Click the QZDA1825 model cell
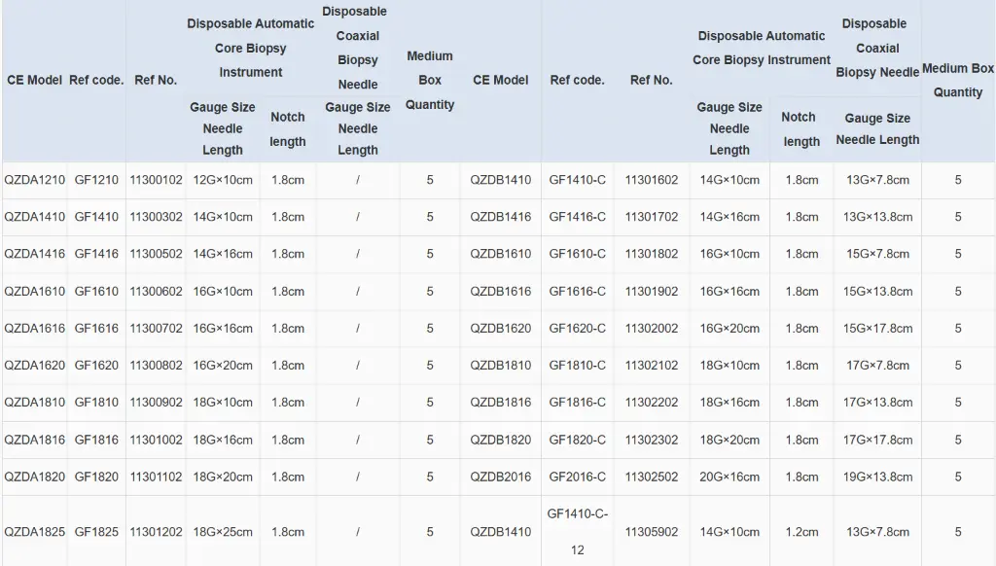This screenshot has width=996, height=566. 35,532
